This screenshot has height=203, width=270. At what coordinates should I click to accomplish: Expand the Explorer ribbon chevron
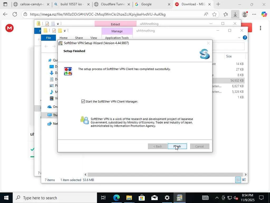coord(239,38)
